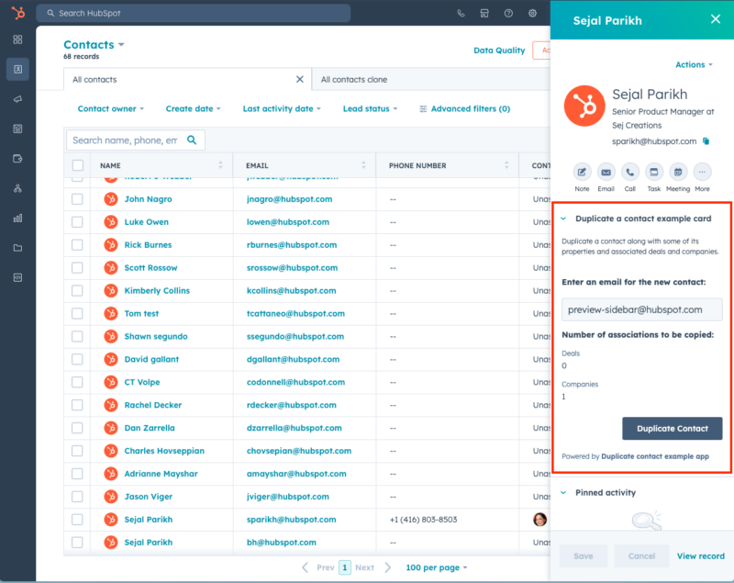Select the Contacts icon in sidebar

point(17,69)
